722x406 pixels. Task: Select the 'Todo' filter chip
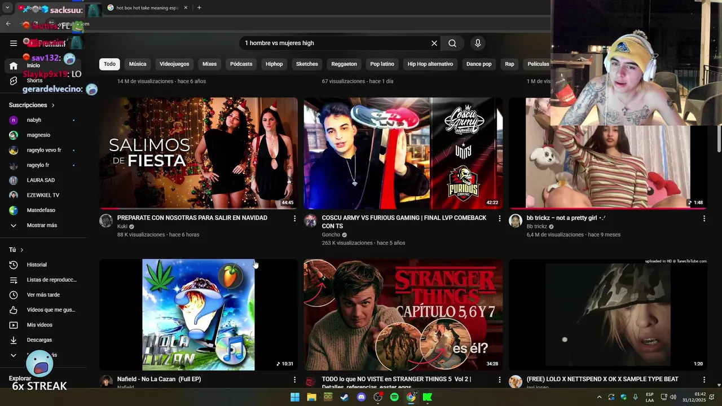109,64
